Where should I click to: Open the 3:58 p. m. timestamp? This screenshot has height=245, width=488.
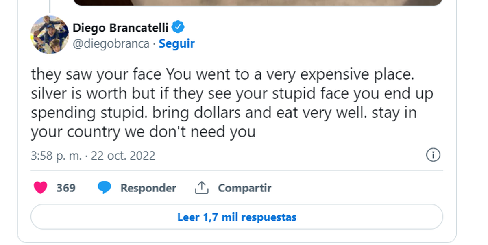tap(56, 156)
